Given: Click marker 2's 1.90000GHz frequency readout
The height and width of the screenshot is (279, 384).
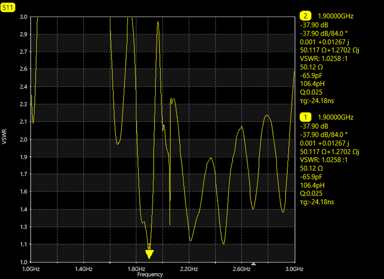Looking at the screenshot, I should [335, 16].
